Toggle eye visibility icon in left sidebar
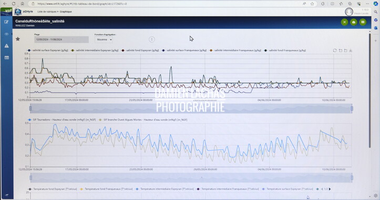The width and height of the screenshot is (380, 200). [x=6, y=34]
